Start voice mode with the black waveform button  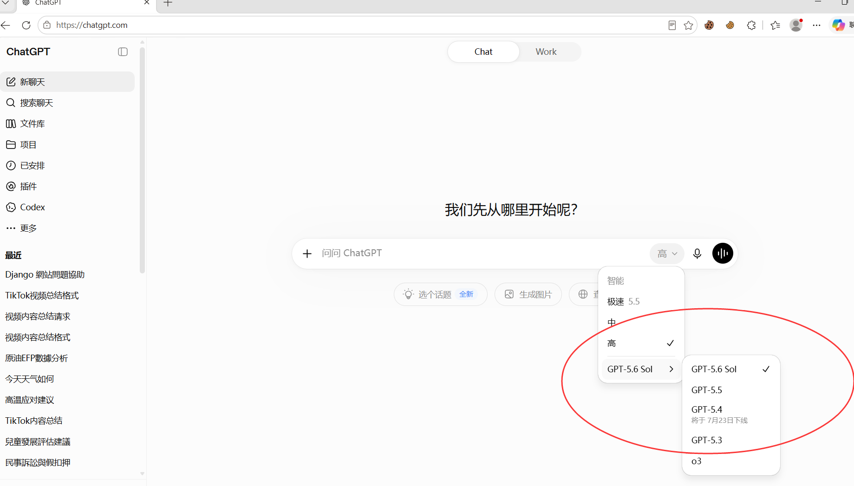point(723,253)
